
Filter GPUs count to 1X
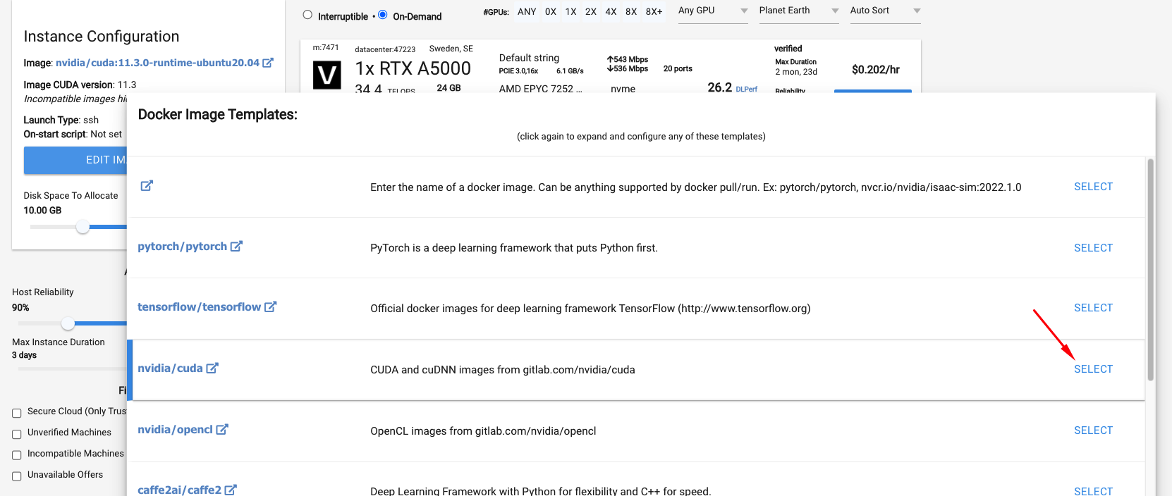click(x=570, y=12)
